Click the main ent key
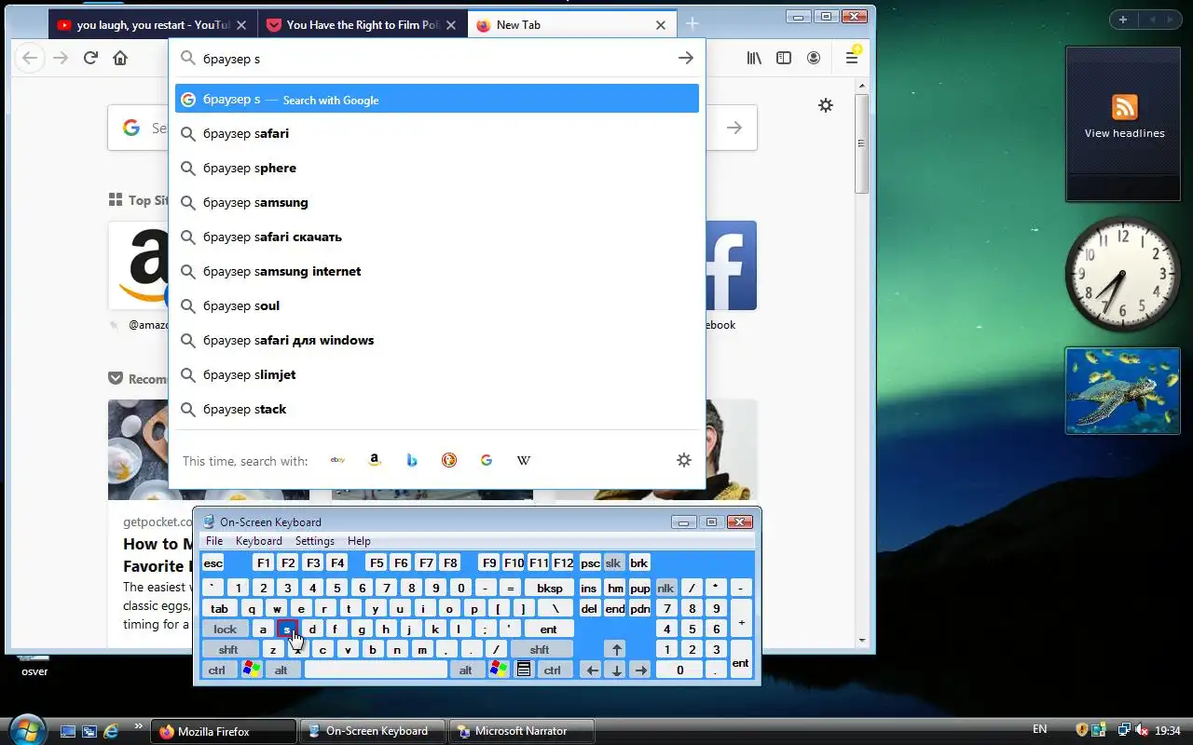Screen dimensions: 1193x745 [x=549, y=629]
